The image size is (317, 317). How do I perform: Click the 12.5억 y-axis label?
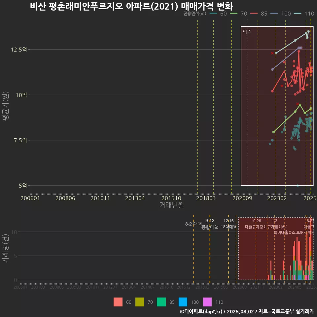(x=19, y=50)
